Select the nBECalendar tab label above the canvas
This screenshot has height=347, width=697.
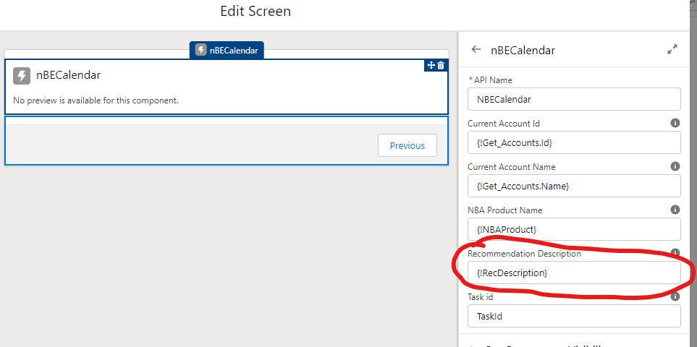pos(227,50)
